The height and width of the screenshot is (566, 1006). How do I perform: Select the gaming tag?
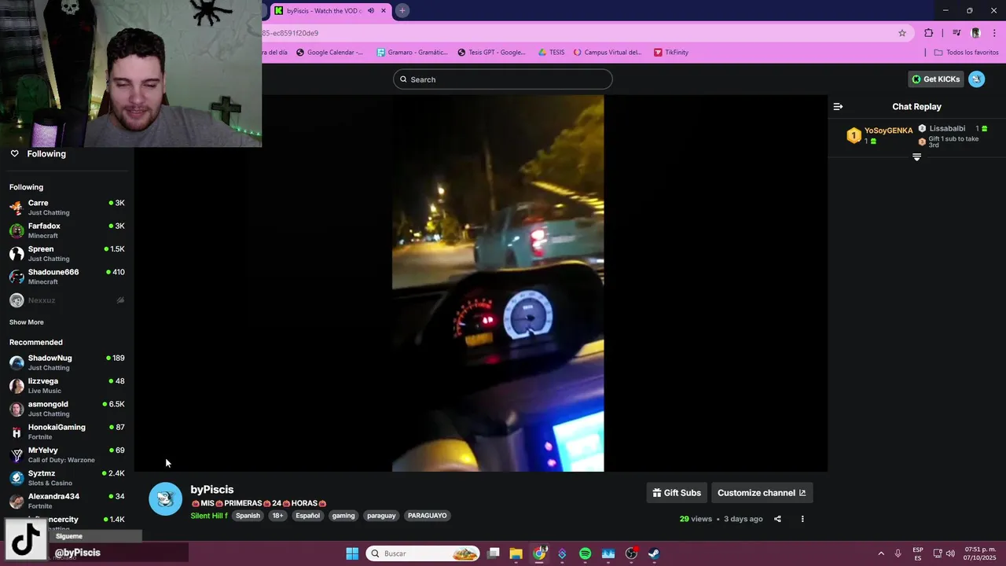343,516
